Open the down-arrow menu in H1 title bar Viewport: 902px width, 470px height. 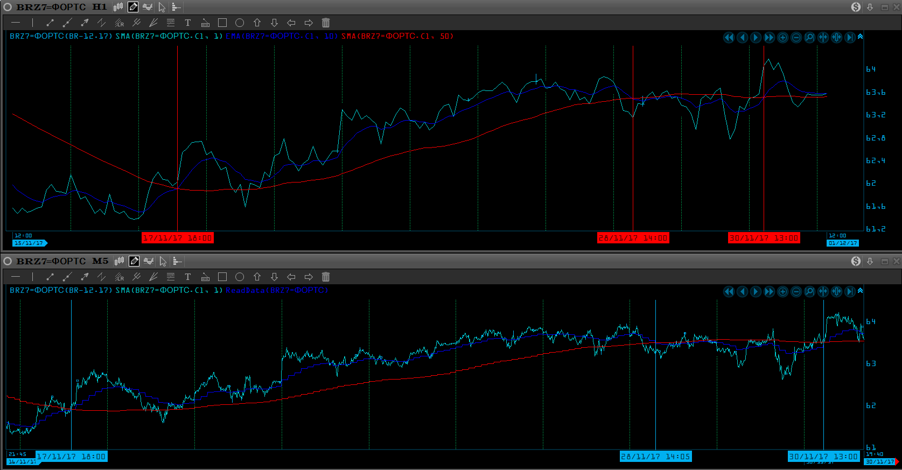(x=870, y=7)
